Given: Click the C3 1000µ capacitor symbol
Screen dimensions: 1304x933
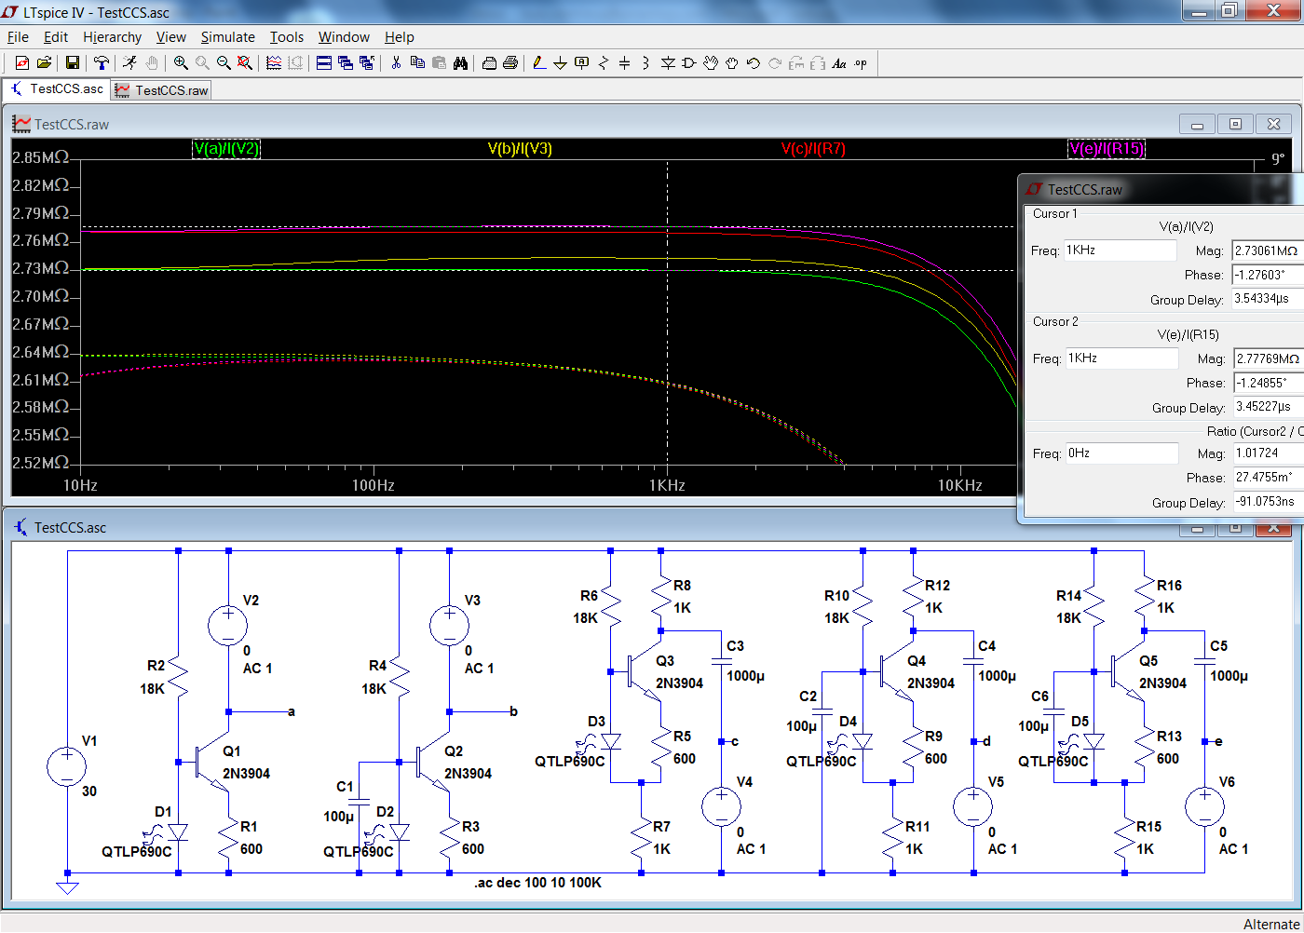Looking at the screenshot, I should 722,662.
